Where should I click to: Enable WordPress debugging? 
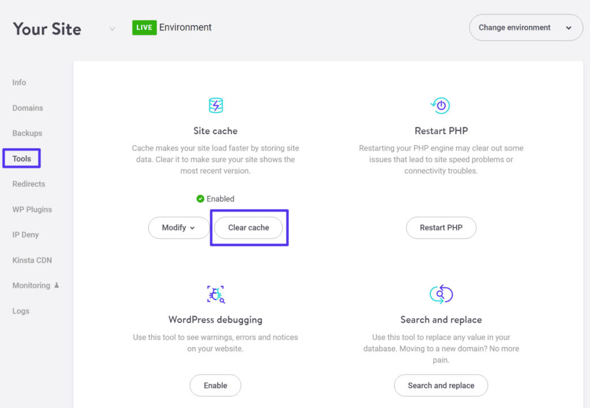[215, 385]
